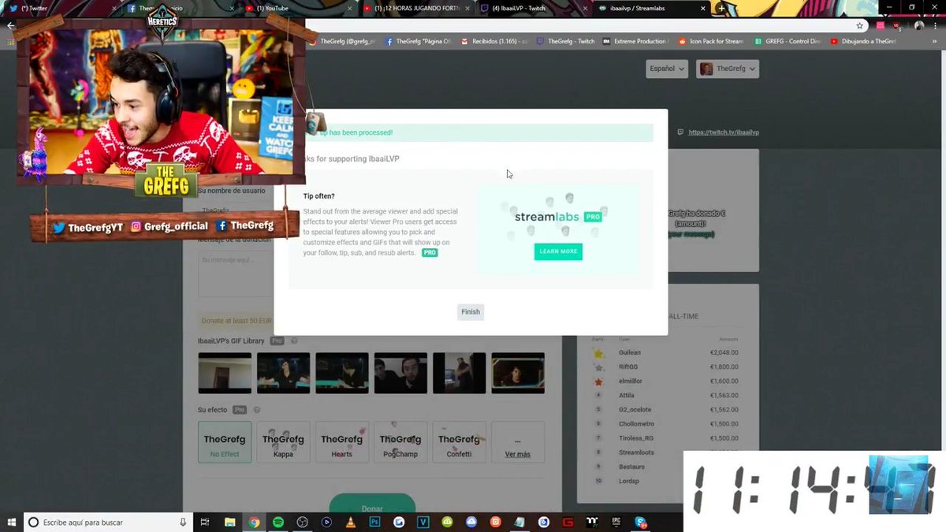The image size is (946, 532).
Task: Open the Spotify taskbar icon
Action: (278, 522)
